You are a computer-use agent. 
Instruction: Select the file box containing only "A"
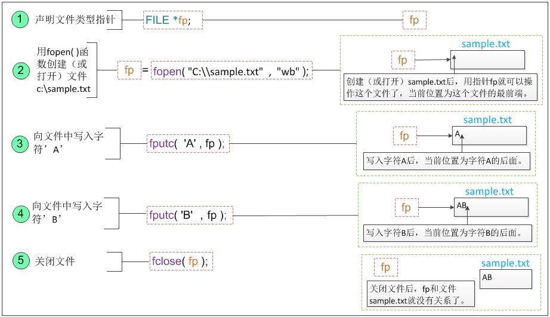click(489, 136)
